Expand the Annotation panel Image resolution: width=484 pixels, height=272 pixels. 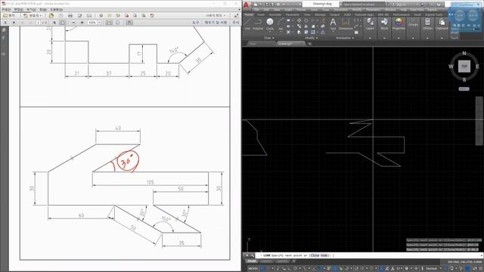tap(345, 38)
